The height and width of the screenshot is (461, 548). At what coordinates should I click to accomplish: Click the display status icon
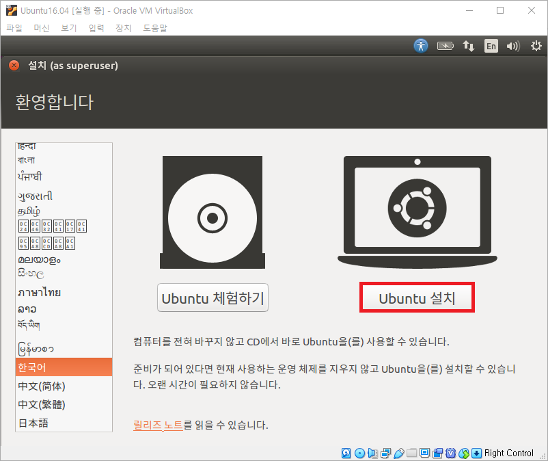point(424,453)
